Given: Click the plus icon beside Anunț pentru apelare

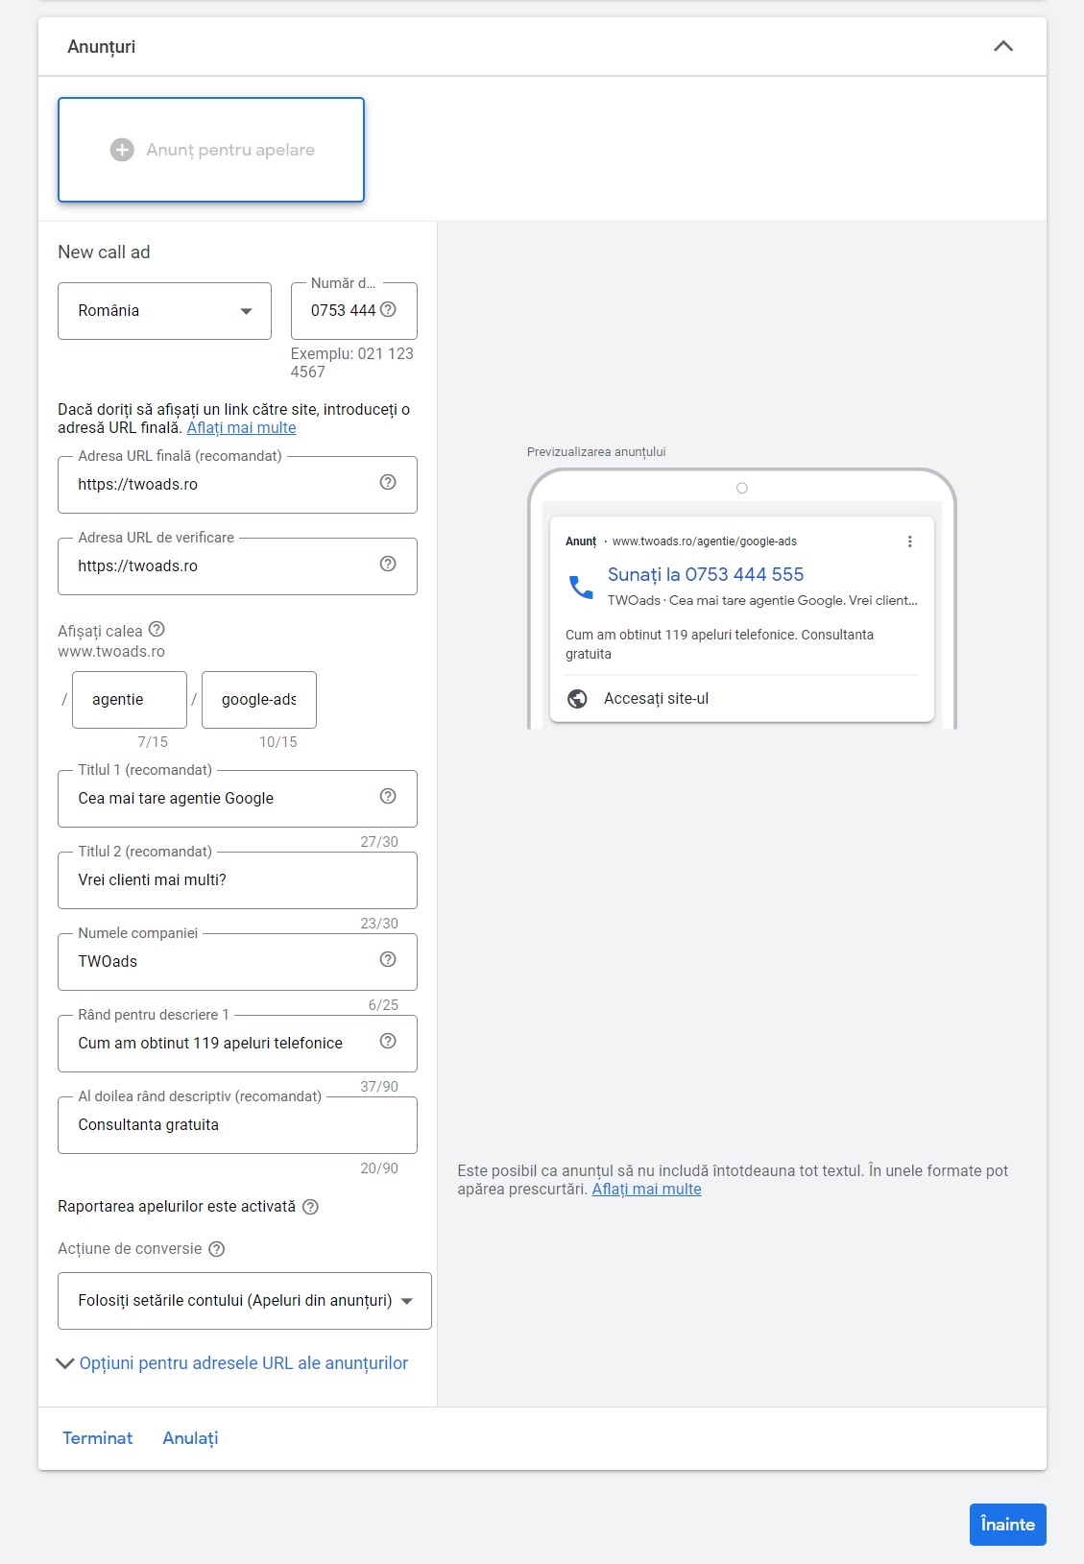Looking at the screenshot, I should pos(122,150).
